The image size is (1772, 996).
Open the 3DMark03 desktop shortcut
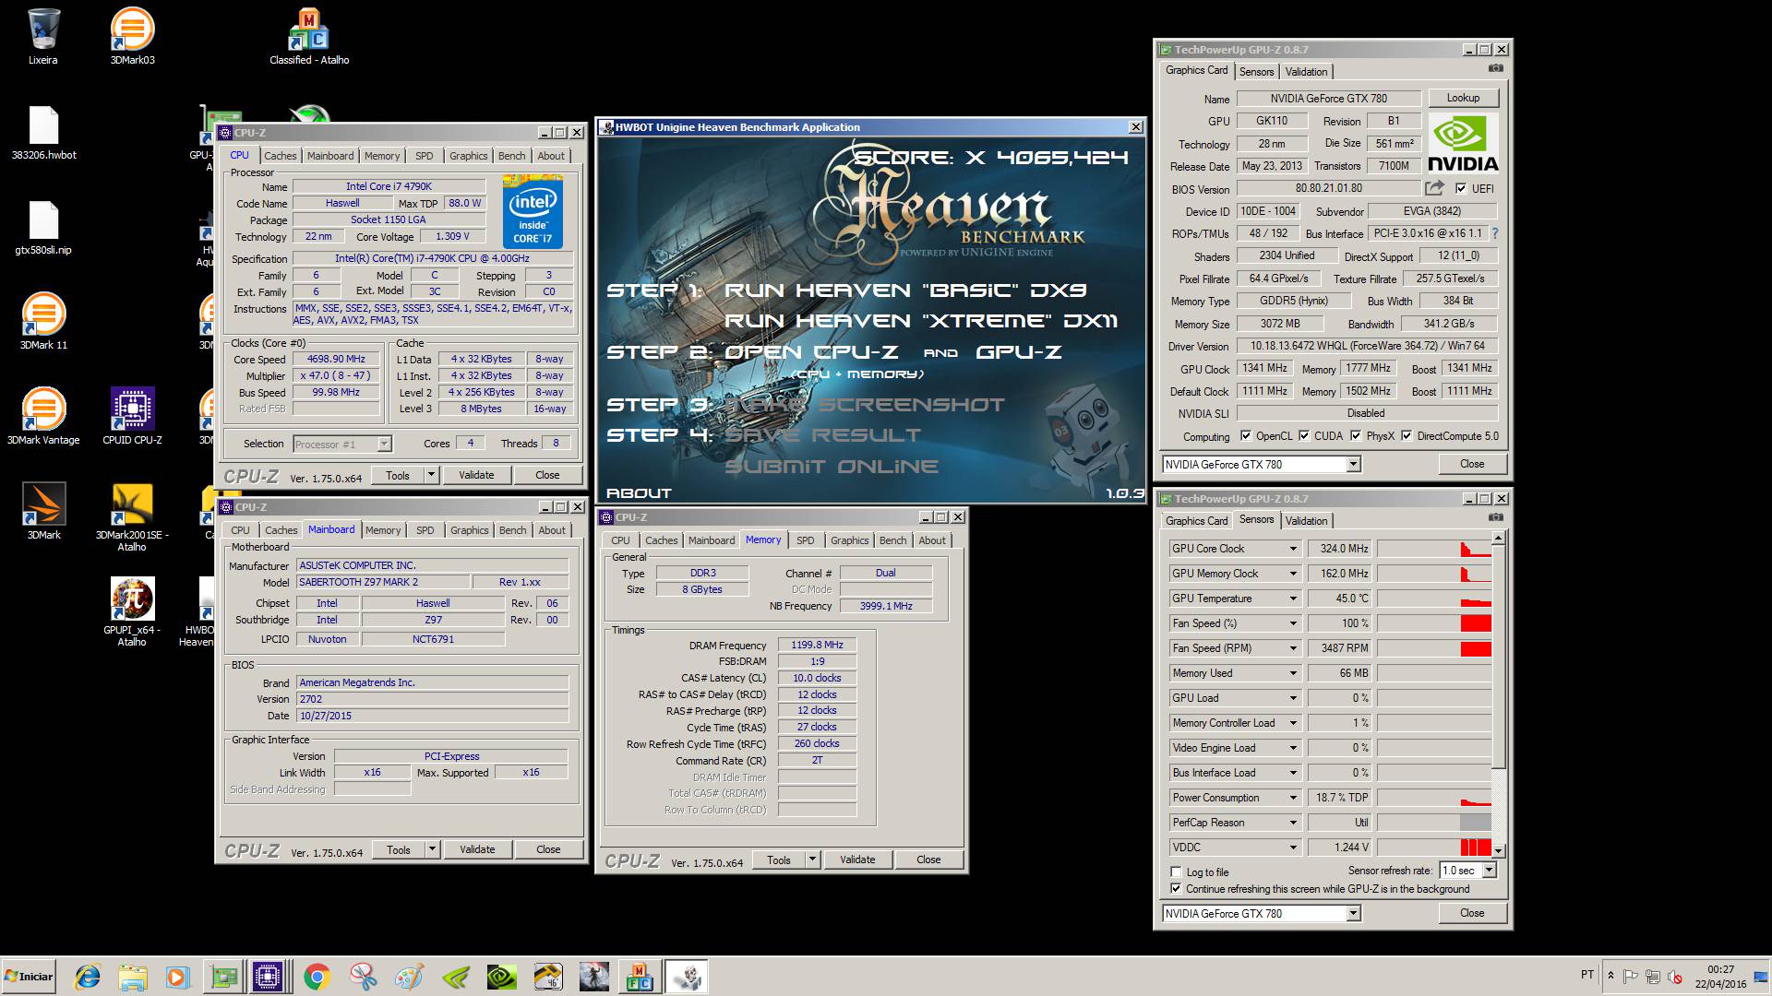point(132,30)
